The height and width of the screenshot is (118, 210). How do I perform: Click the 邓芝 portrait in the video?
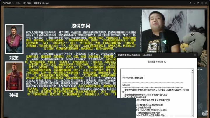point(14,39)
